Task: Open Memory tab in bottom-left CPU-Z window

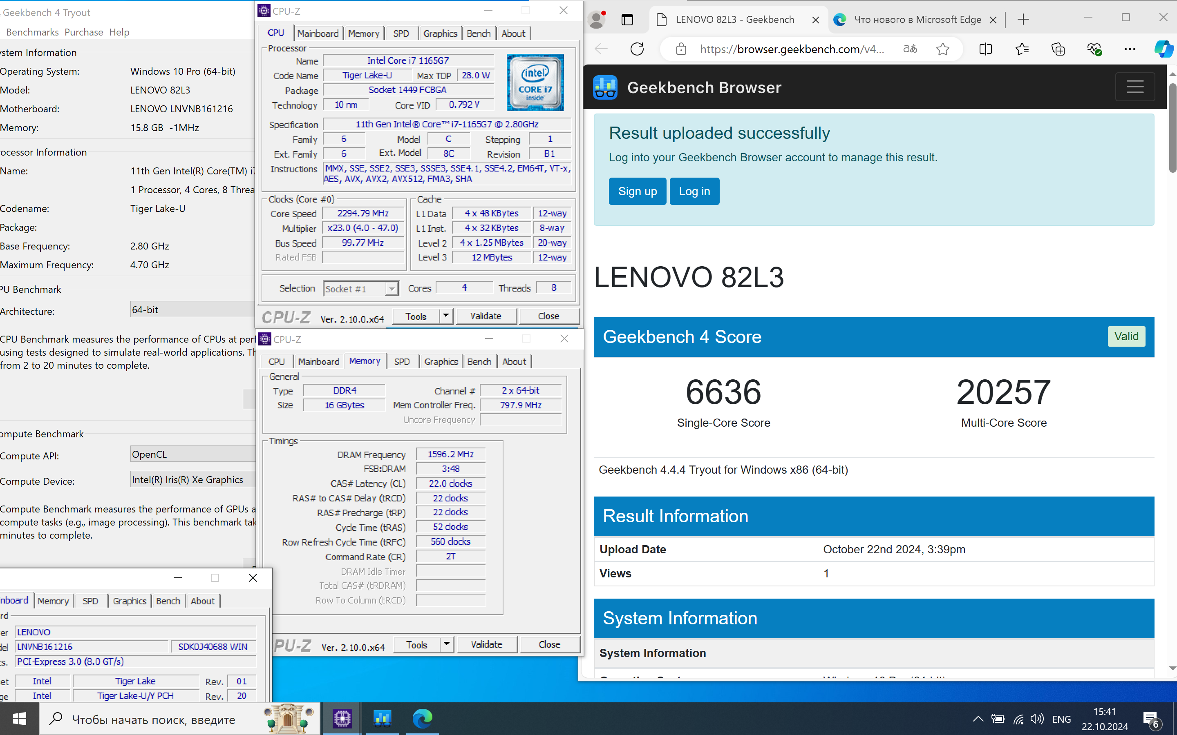Action: tap(53, 601)
